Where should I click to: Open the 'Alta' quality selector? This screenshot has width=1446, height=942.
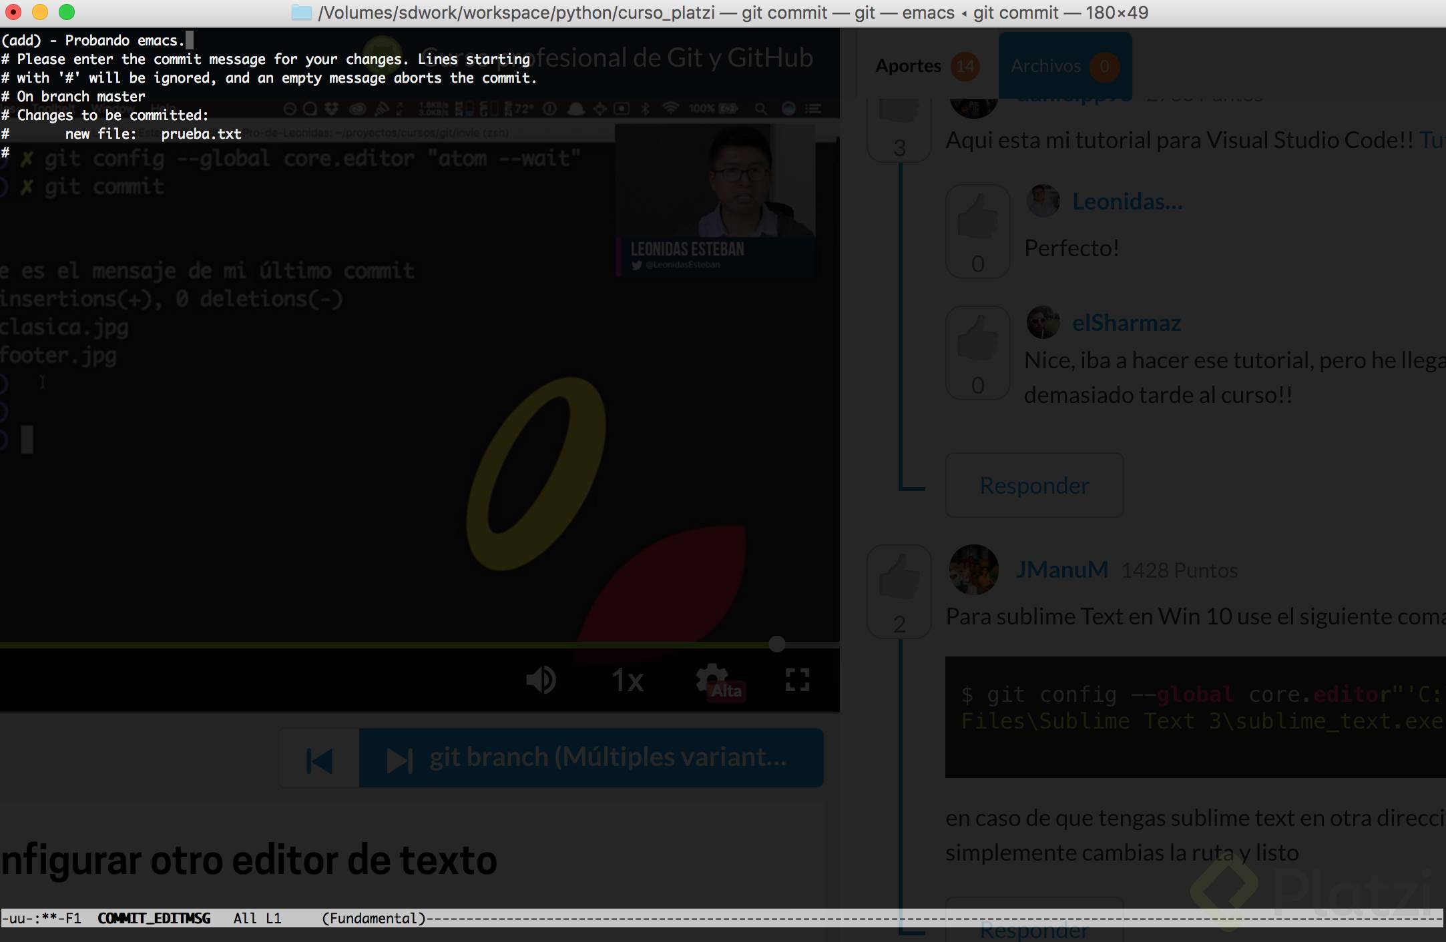(725, 692)
